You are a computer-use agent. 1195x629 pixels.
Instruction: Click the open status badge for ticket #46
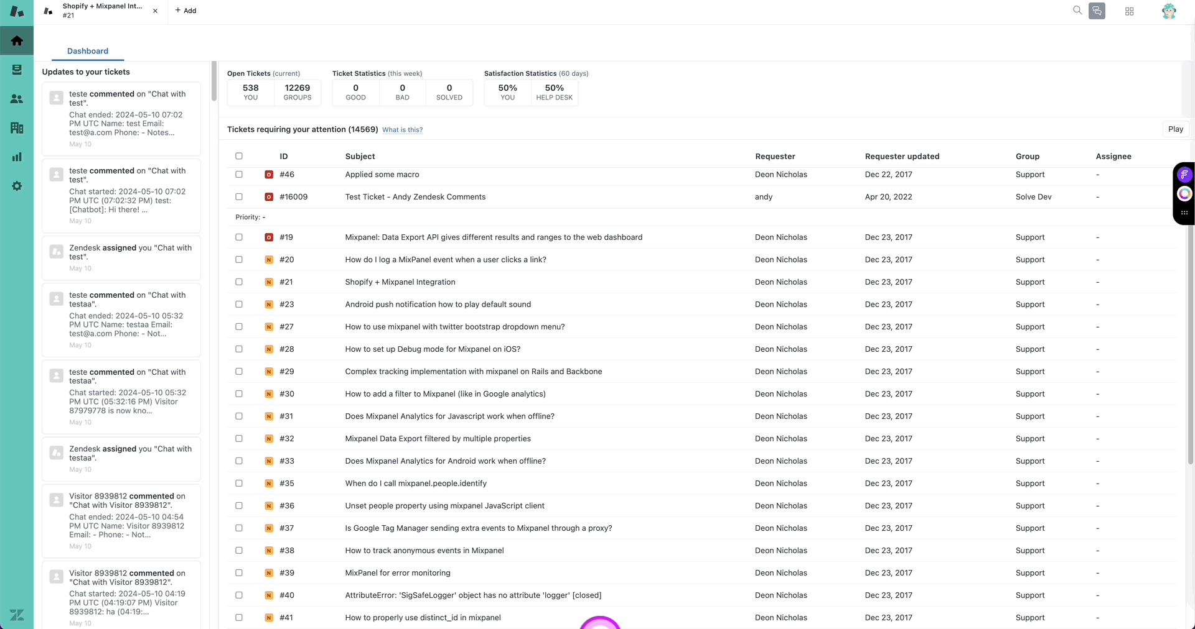pyautogui.click(x=269, y=175)
